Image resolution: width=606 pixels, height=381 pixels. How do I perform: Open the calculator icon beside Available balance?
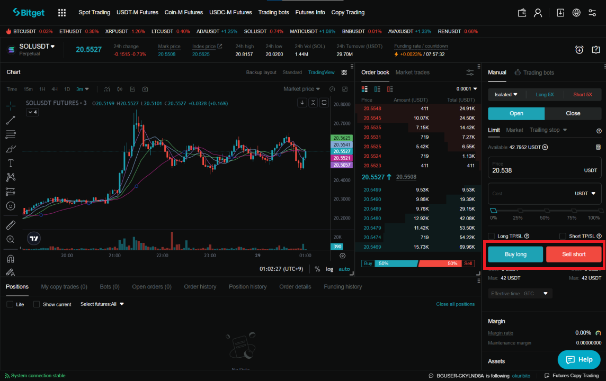click(598, 147)
